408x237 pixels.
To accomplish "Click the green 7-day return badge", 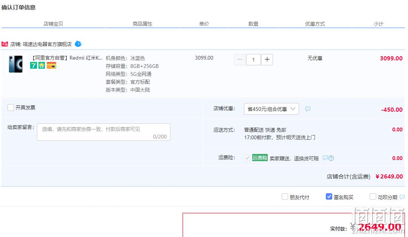I will [x=34, y=65].
